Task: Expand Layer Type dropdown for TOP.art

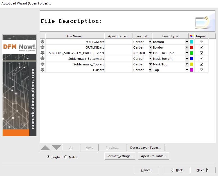Action: [187, 70]
